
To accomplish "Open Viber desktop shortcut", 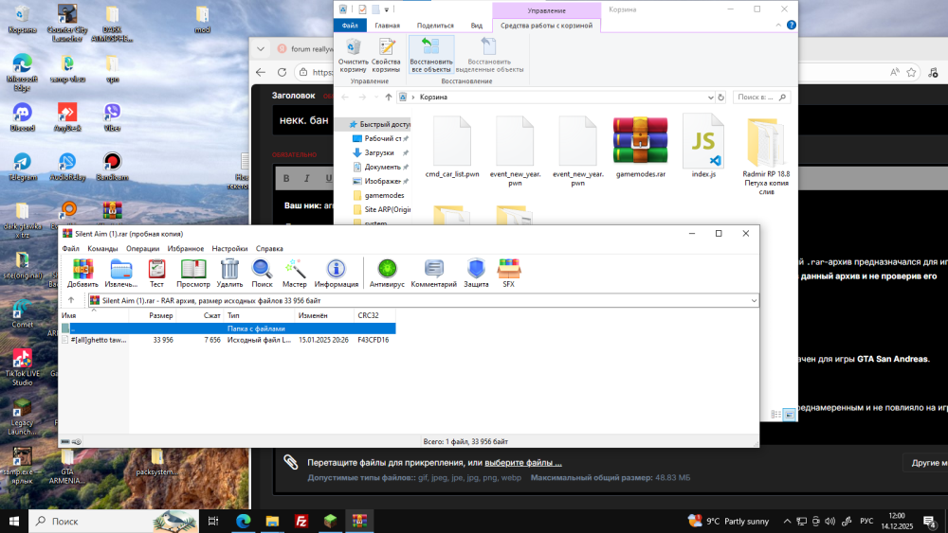I will pos(112,117).
